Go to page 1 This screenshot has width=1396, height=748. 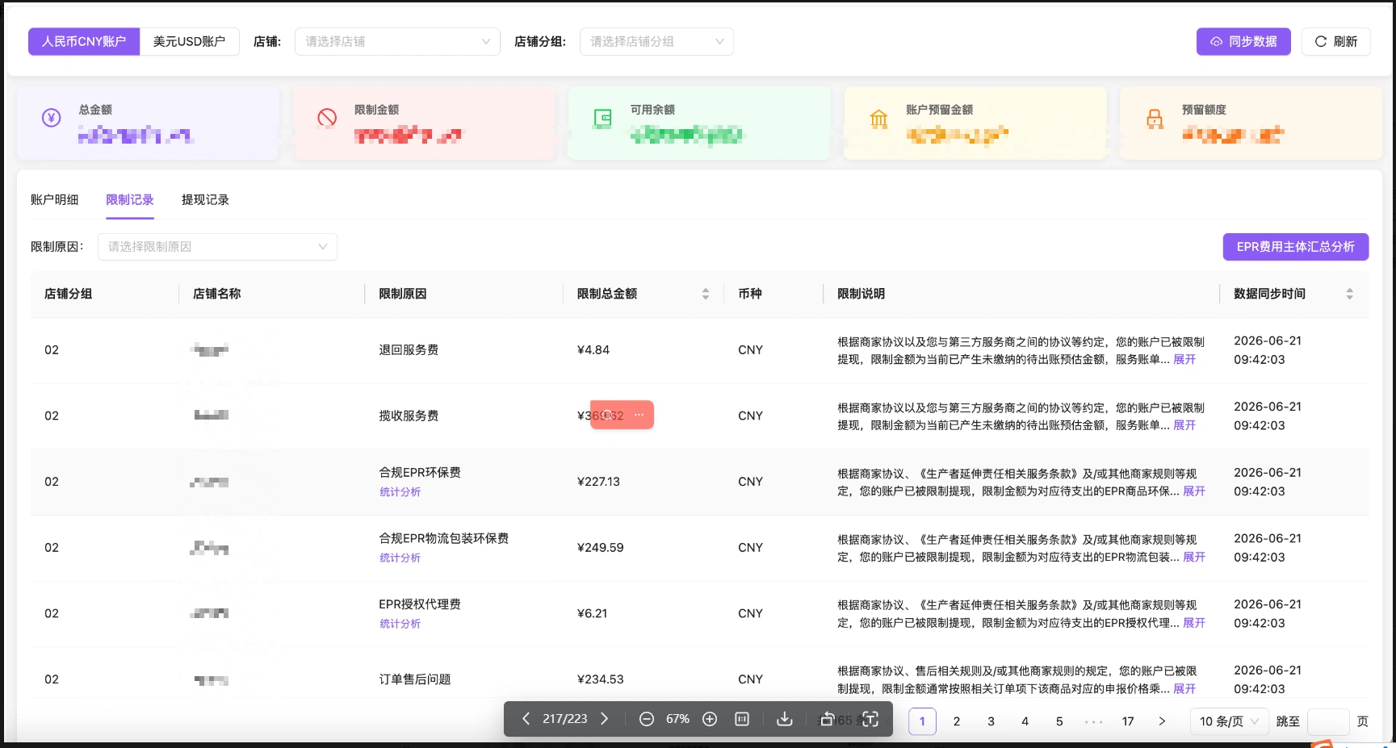pos(922,721)
